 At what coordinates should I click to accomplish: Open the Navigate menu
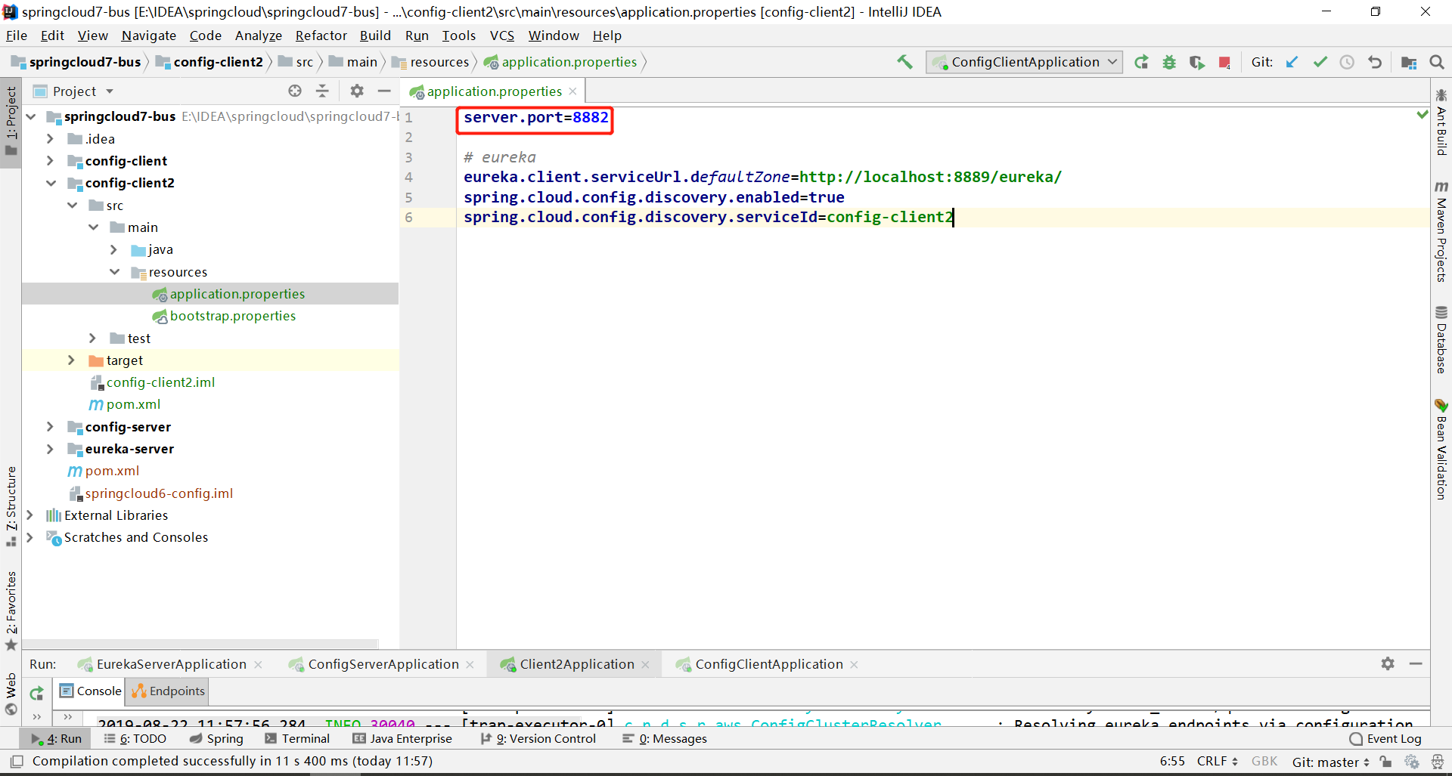coord(148,36)
